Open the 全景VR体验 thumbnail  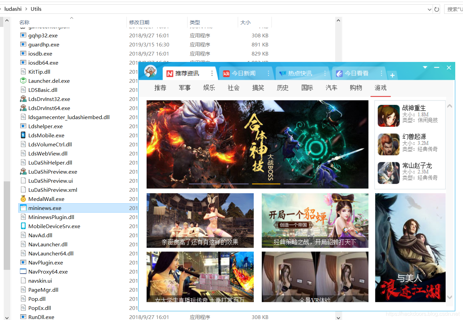[x=315, y=277]
